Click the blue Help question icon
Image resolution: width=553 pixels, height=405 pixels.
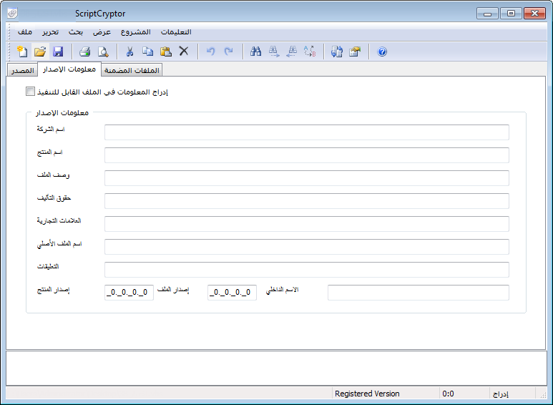pyautogui.click(x=382, y=52)
